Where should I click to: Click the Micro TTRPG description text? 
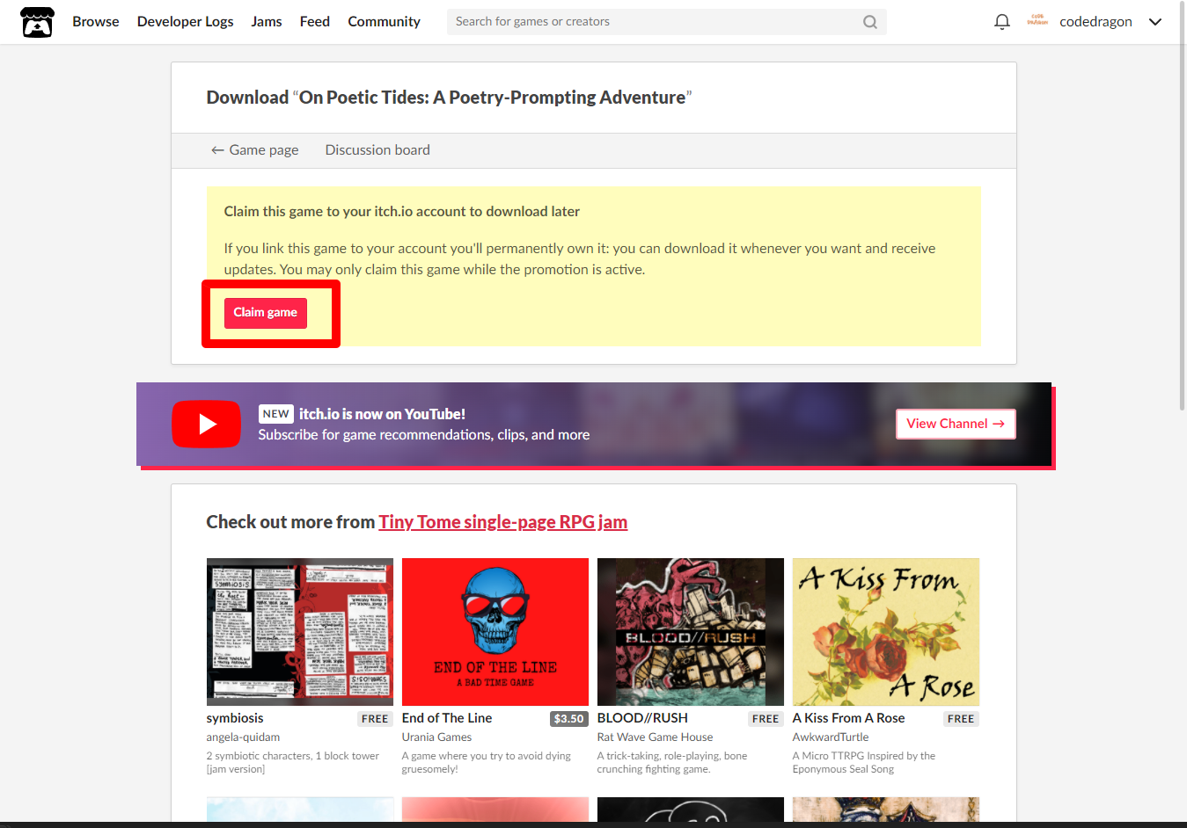[864, 762]
